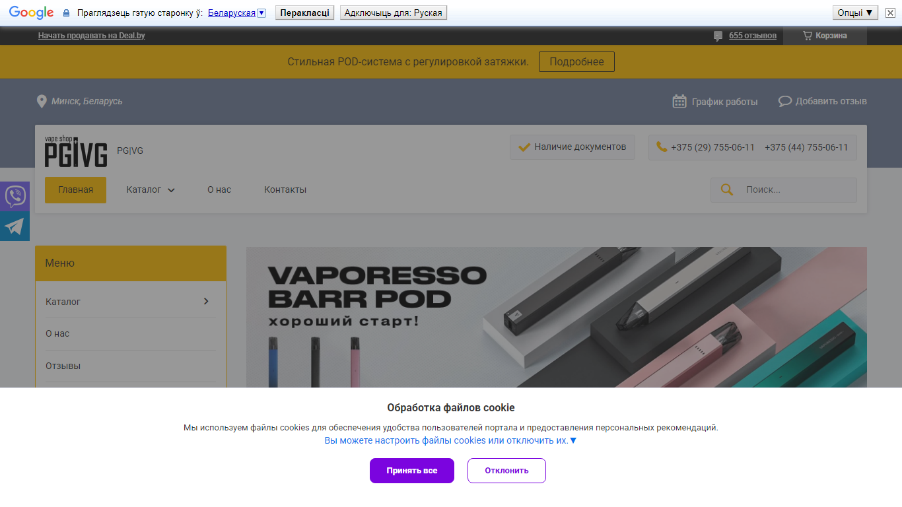
Task: Click the phone handset icon
Action: click(662, 147)
